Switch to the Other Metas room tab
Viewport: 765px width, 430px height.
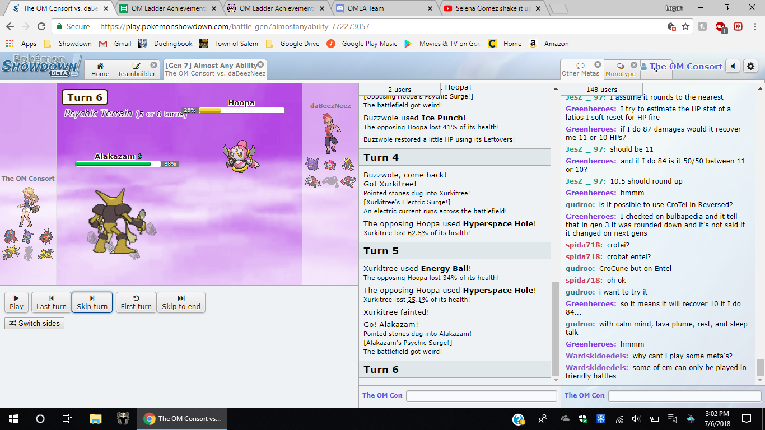click(581, 69)
